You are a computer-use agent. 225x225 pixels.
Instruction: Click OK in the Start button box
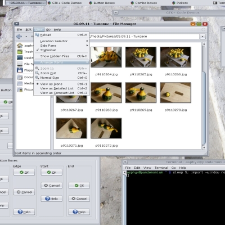[52, 172]
